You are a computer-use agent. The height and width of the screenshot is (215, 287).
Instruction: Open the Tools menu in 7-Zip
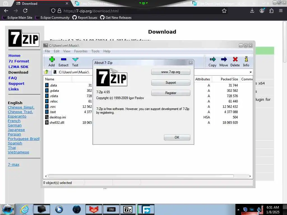tap(95, 52)
